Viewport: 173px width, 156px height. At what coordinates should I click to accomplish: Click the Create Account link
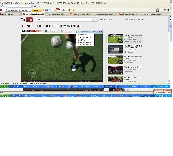point(129,20)
